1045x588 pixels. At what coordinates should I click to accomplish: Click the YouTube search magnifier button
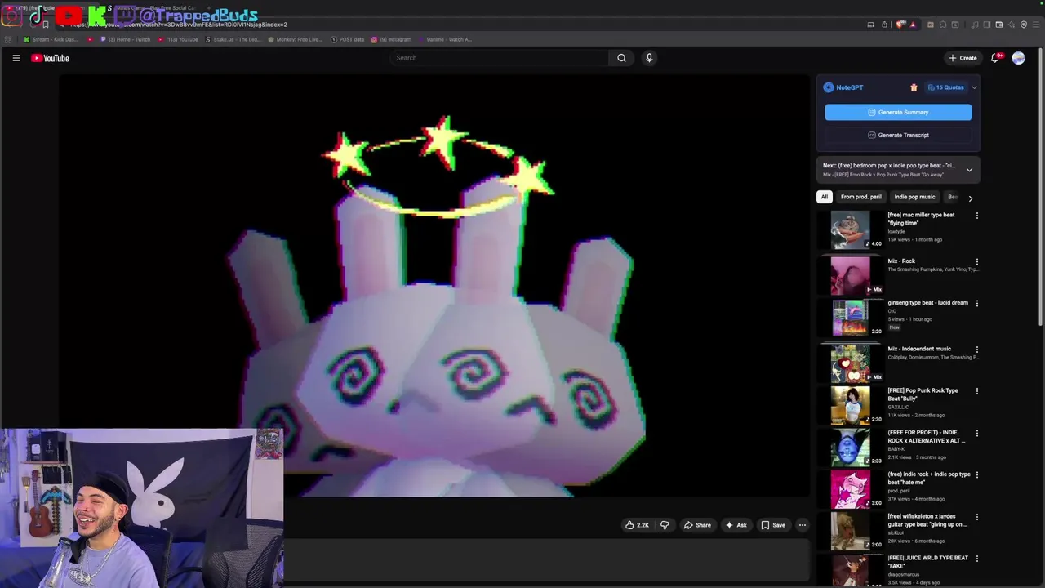(x=621, y=58)
